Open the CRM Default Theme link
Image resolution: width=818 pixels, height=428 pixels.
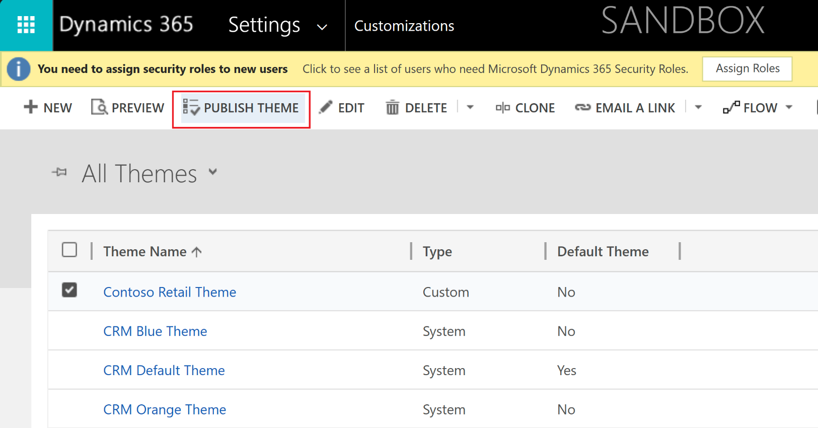click(164, 371)
